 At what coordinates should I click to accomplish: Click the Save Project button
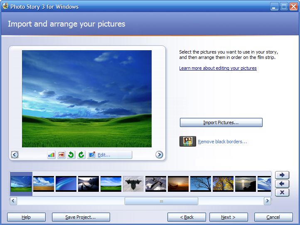click(x=81, y=217)
